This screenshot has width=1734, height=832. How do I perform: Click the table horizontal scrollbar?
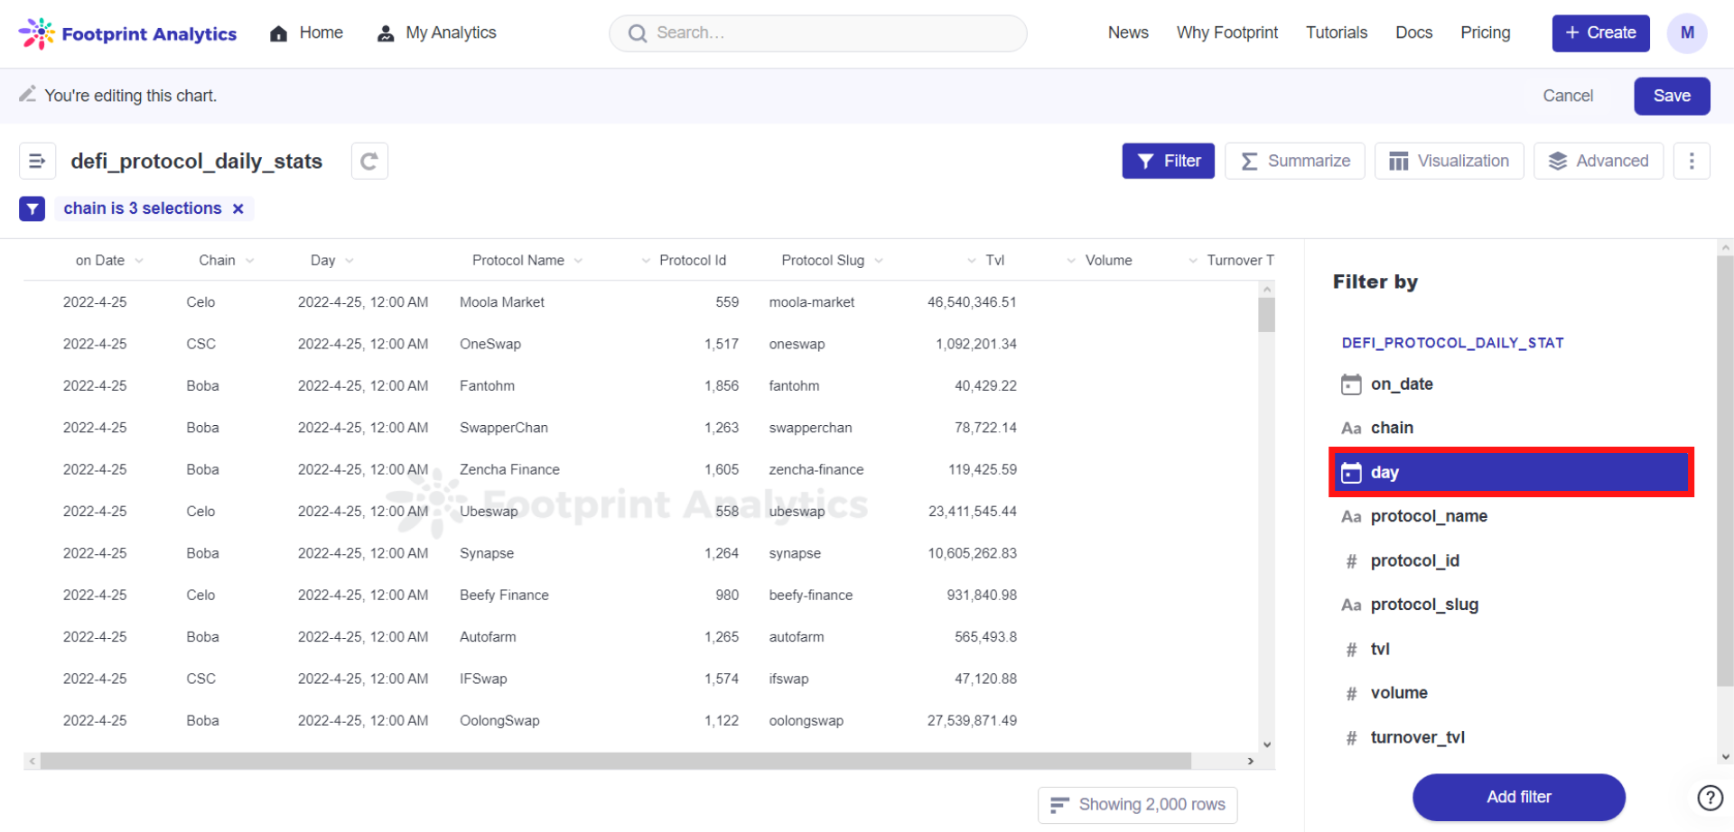click(616, 762)
